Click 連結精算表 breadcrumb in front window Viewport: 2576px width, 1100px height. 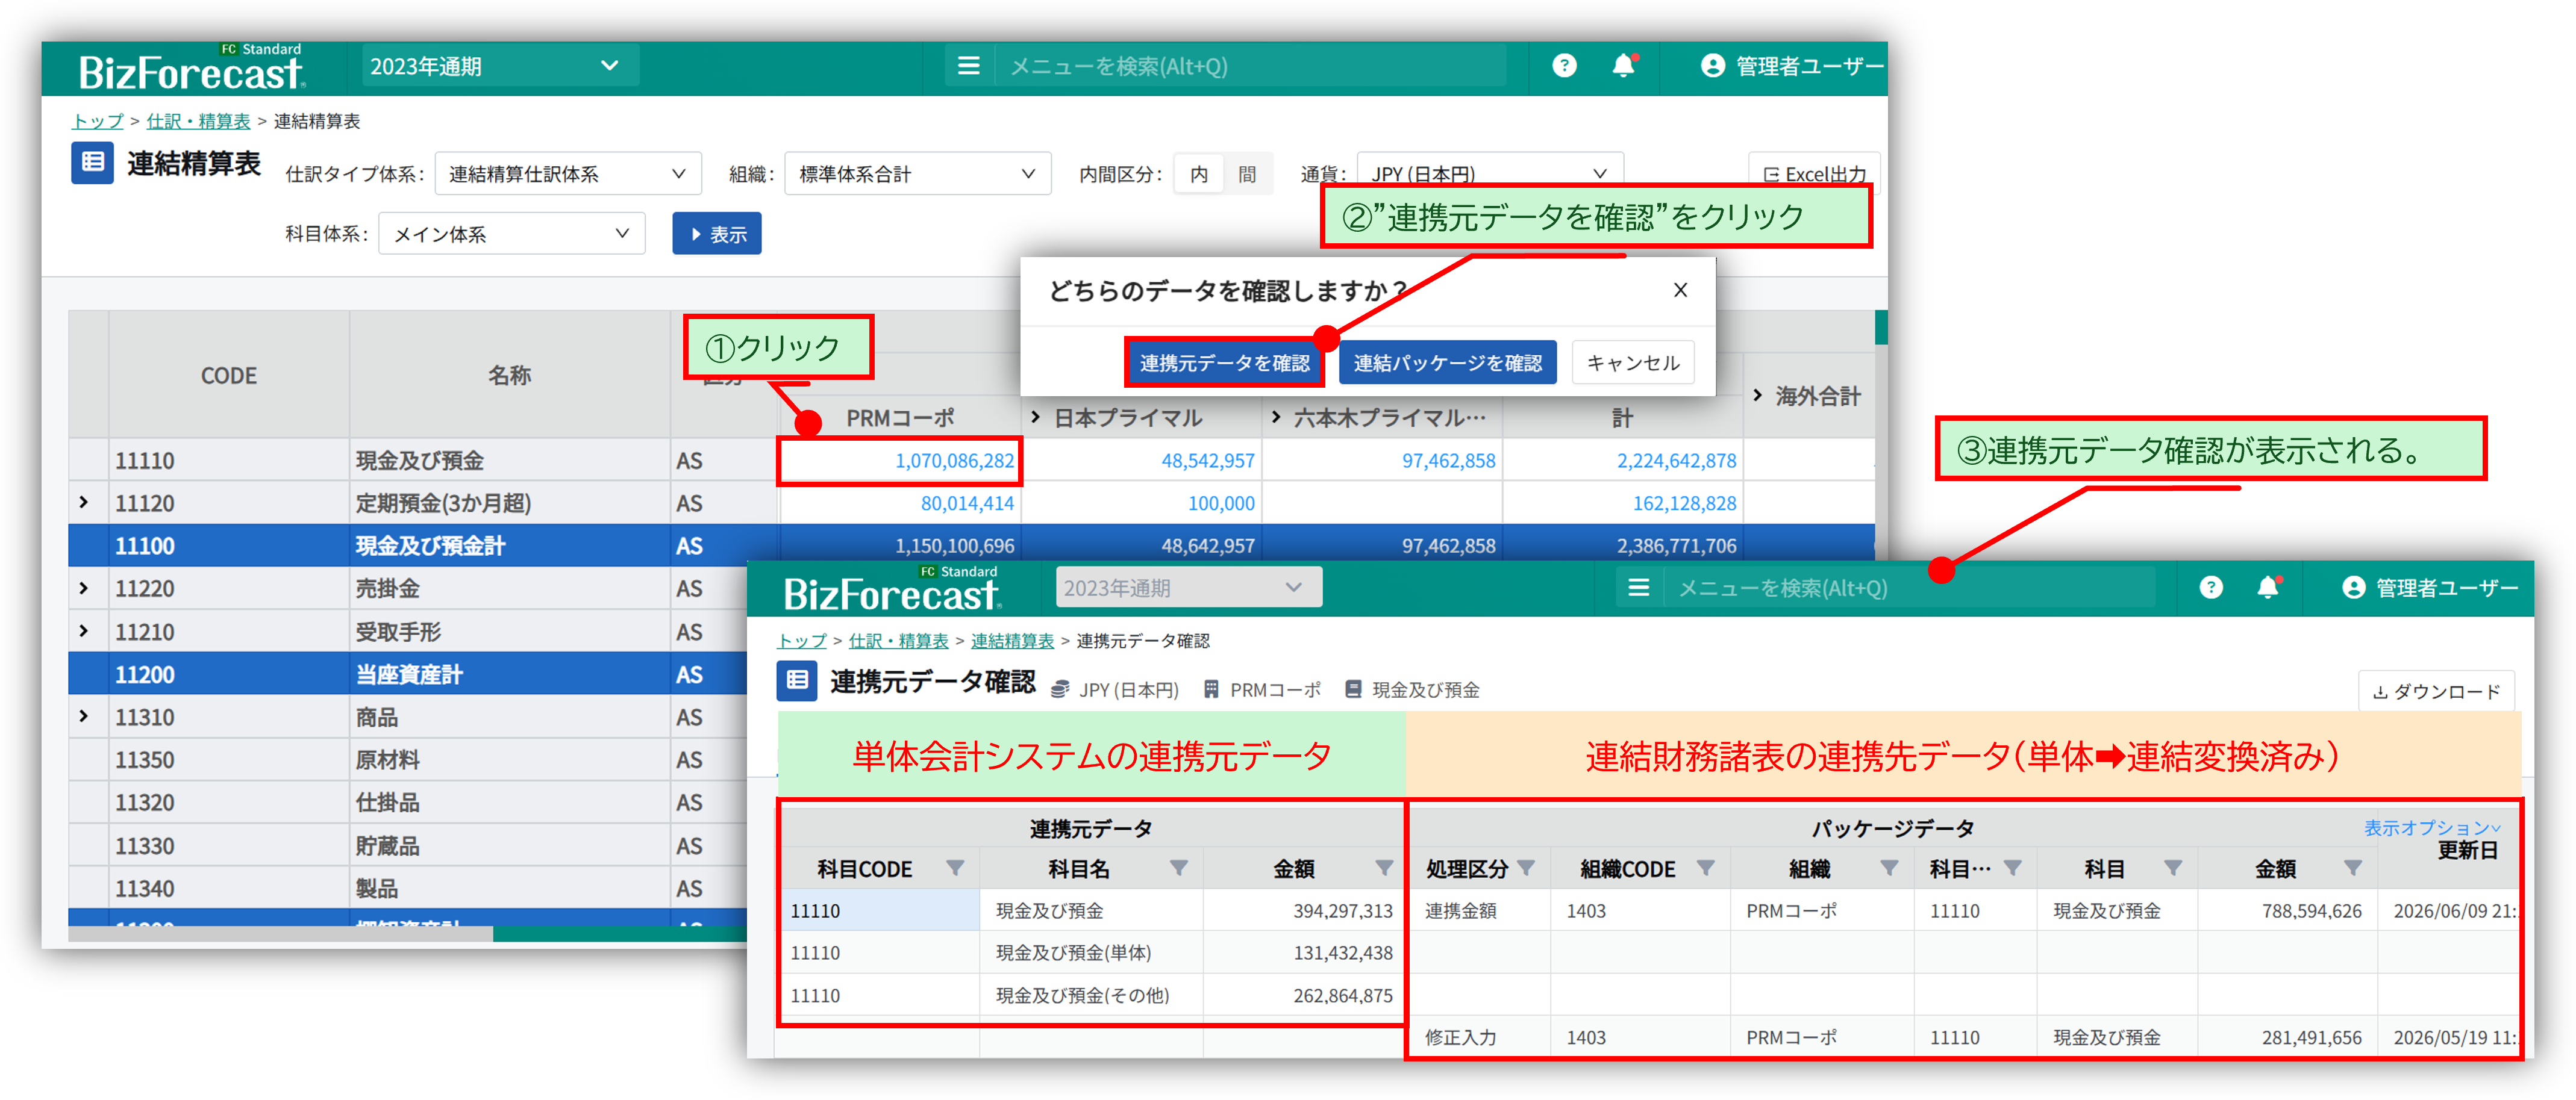point(1012,641)
